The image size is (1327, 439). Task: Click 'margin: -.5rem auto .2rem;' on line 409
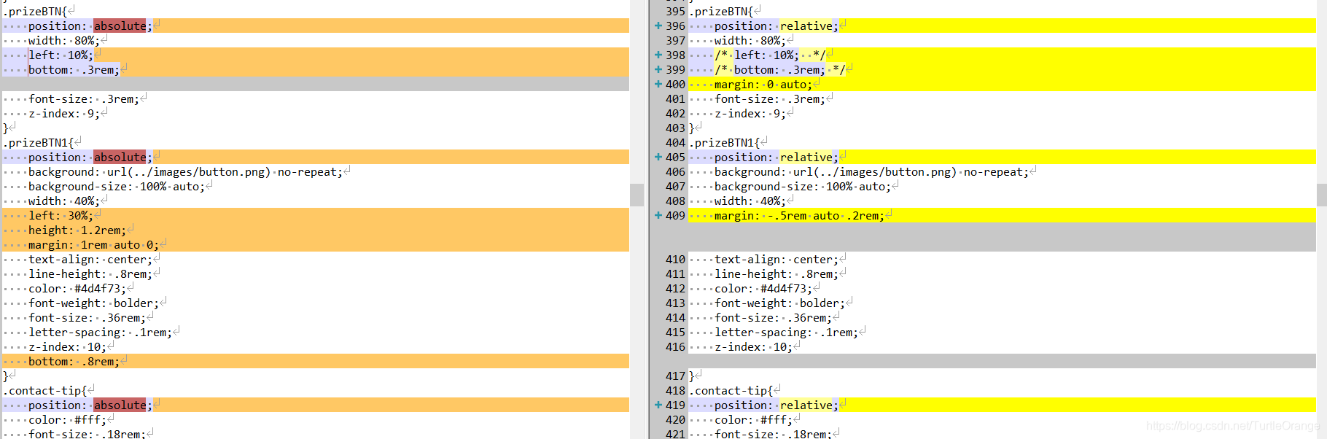tap(799, 215)
